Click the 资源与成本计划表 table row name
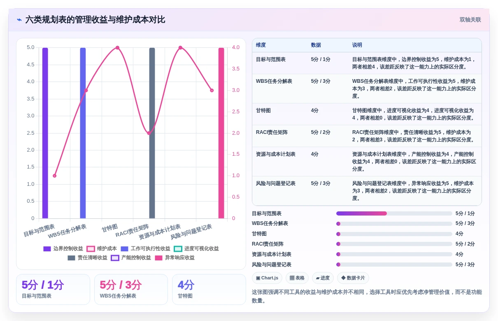498x321 pixels. (276, 155)
